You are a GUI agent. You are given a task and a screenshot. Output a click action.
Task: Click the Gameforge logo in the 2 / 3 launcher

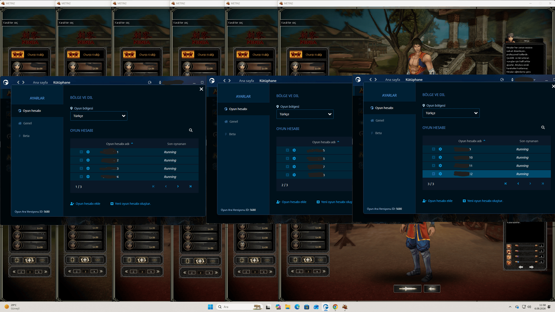pos(212,81)
